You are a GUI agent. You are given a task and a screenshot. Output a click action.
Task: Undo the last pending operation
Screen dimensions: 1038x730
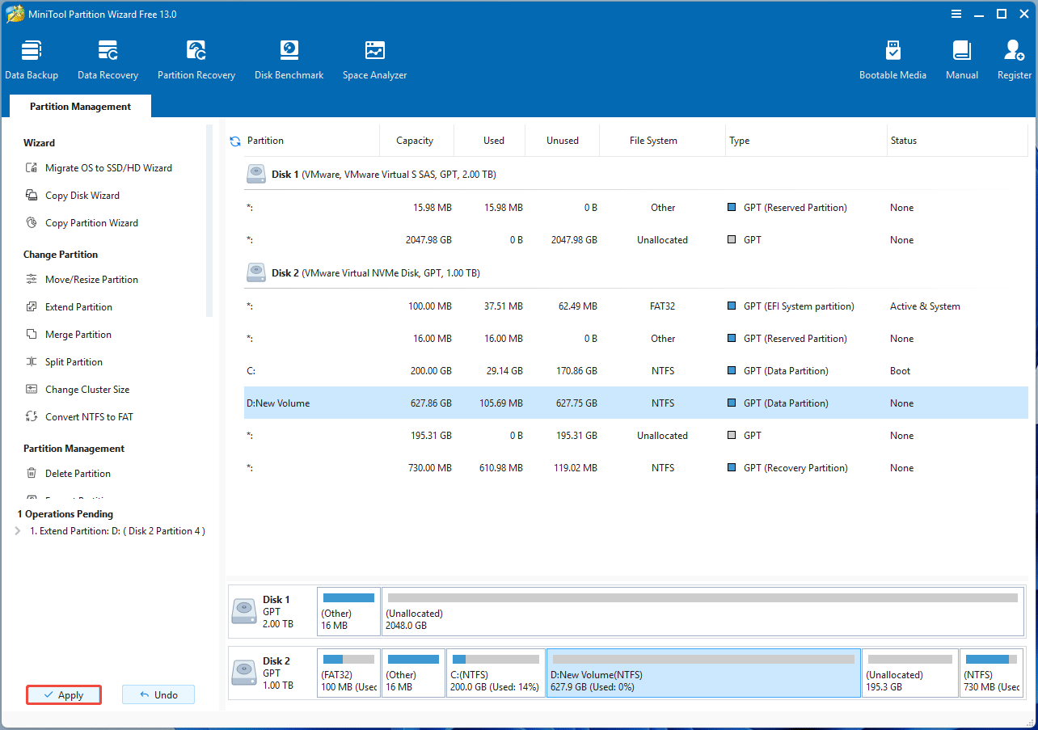158,694
